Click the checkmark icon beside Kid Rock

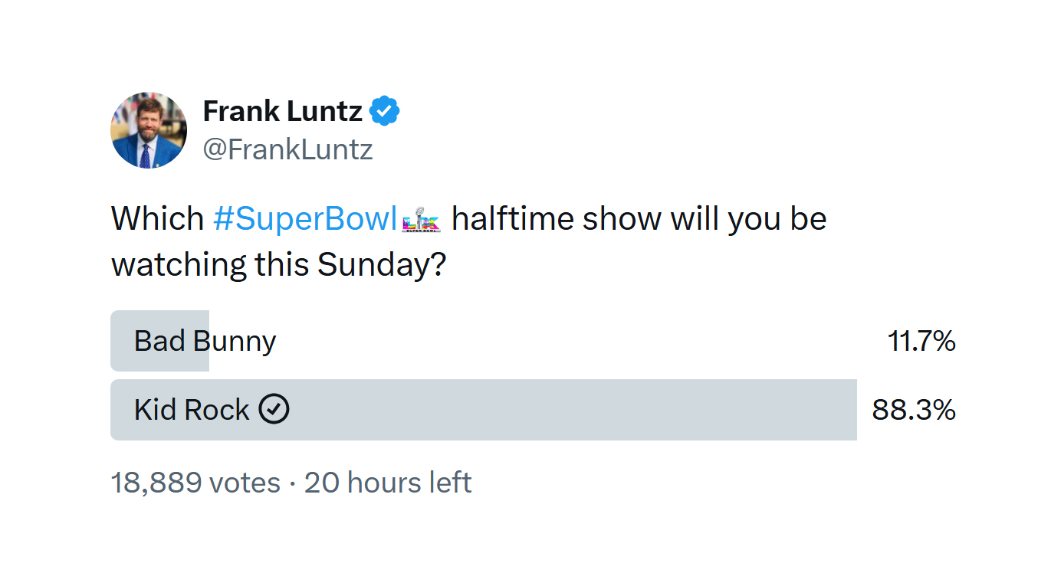point(274,410)
